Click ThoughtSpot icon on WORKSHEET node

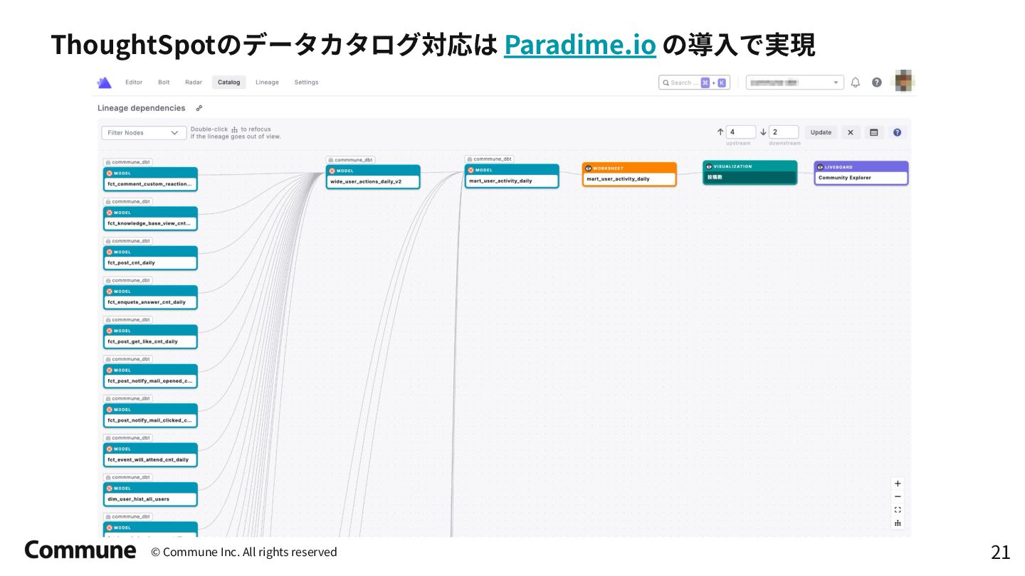[589, 169]
